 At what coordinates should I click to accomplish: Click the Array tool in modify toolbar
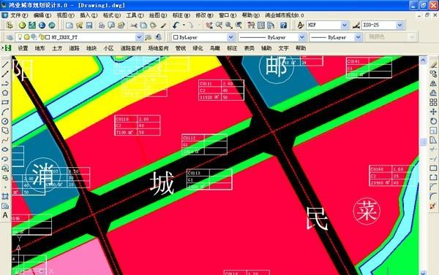[433, 102]
